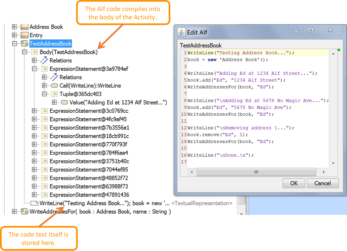Click the Call(WriteLine) action icon
347x251 pixels.
point(54,86)
